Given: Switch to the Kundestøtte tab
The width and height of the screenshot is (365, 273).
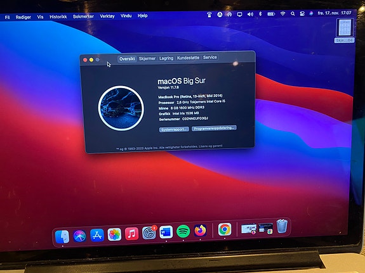Looking at the screenshot, I should click(188, 58).
